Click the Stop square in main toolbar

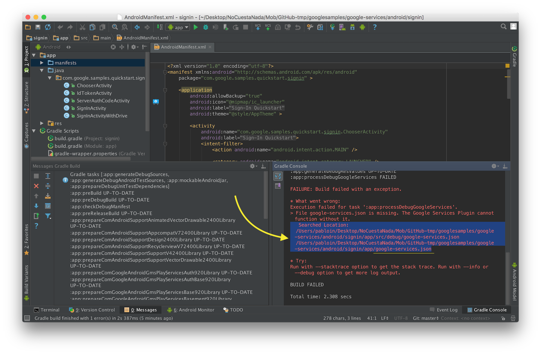(x=246, y=27)
